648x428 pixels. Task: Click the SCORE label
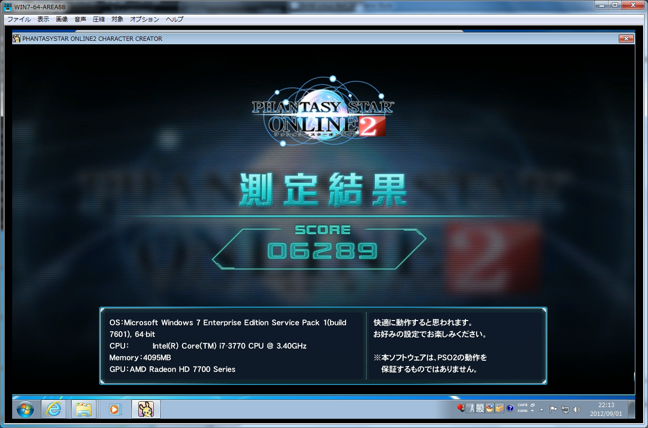[322, 230]
